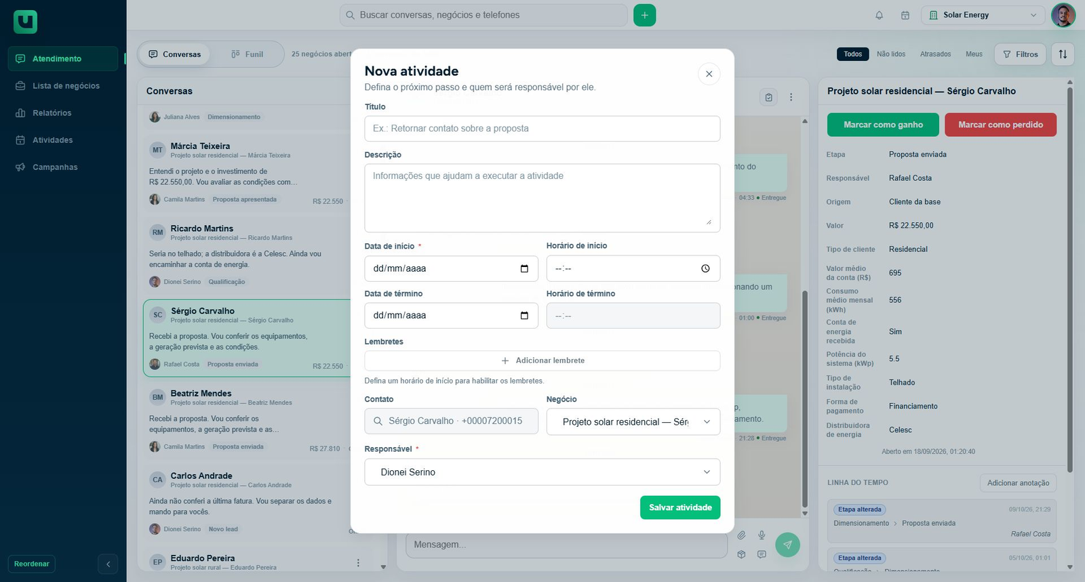Open the calendar icon in top bar

[905, 15]
